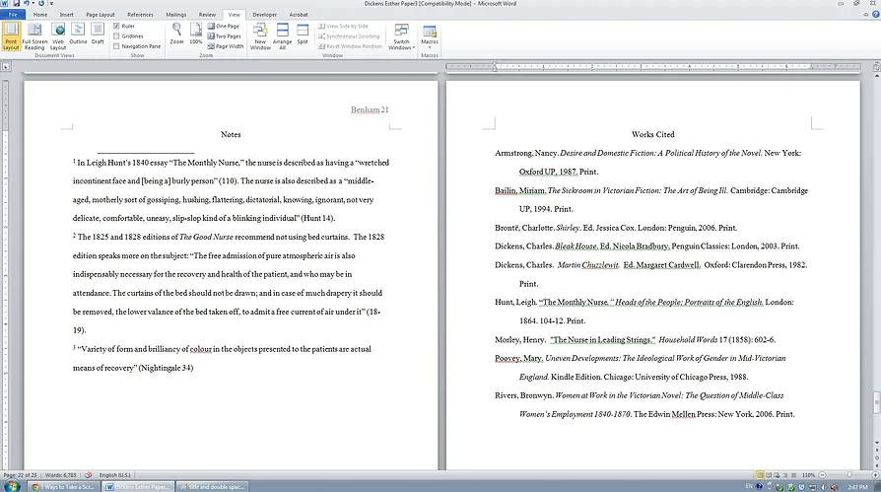Select Outline view icon in status bar
881x492 pixels.
[785, 475]
